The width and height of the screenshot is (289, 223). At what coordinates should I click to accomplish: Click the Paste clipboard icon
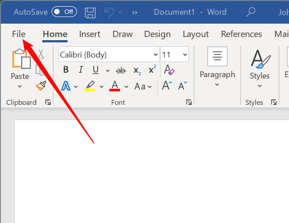point(21,59)
